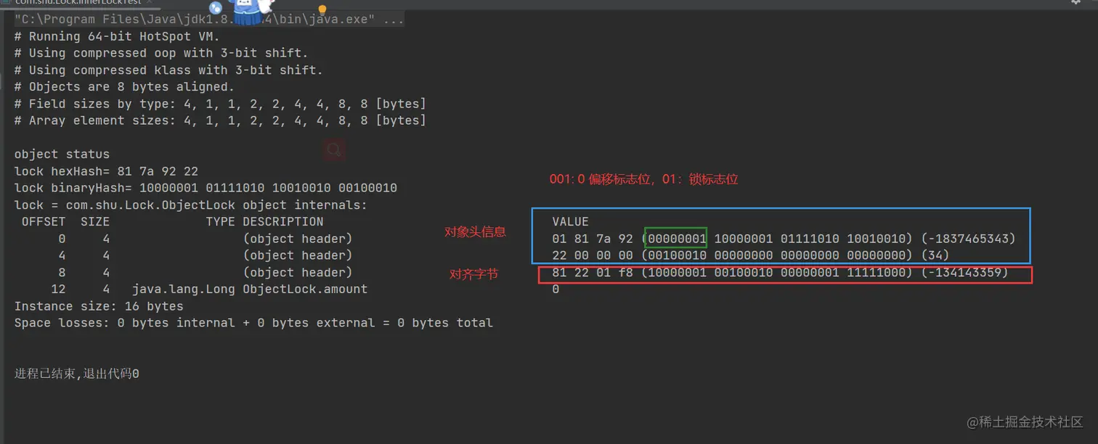Click the blue cartoon mascot widget
1098x444 pixels.
coord(248,11)
